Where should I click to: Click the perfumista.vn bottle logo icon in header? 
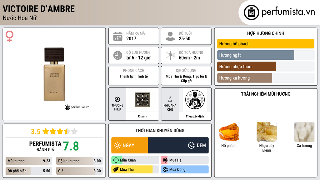click(251, 12)
